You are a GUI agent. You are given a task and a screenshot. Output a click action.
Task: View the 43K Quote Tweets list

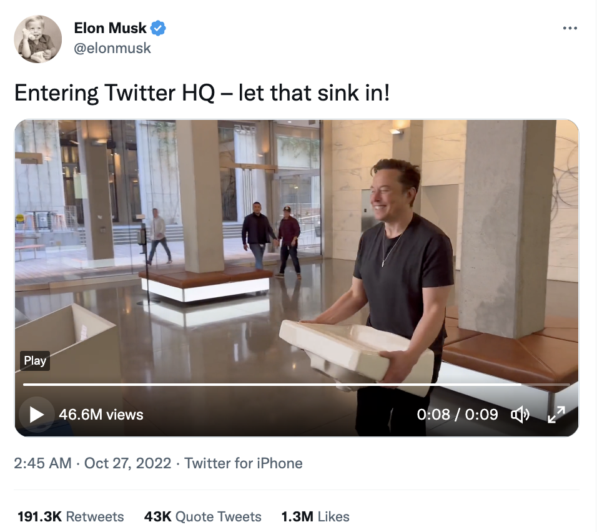202,517
